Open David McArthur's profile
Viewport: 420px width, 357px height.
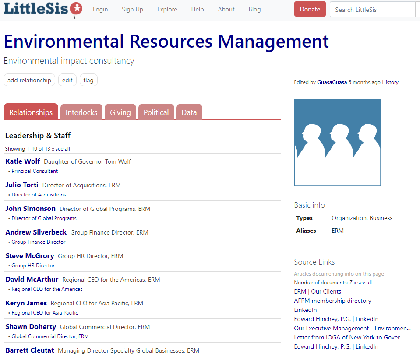[x=32, y=280]
